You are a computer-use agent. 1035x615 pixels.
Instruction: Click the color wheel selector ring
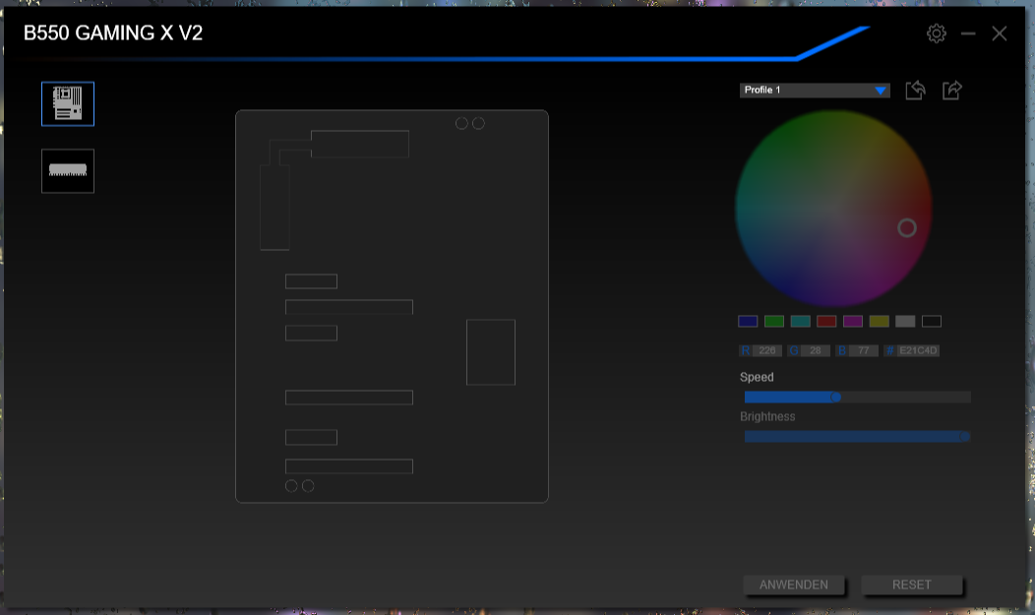tap(907, 227)
